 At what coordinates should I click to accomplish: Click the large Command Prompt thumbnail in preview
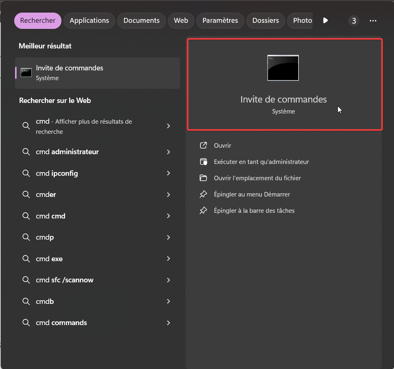[x=283, y=68]
